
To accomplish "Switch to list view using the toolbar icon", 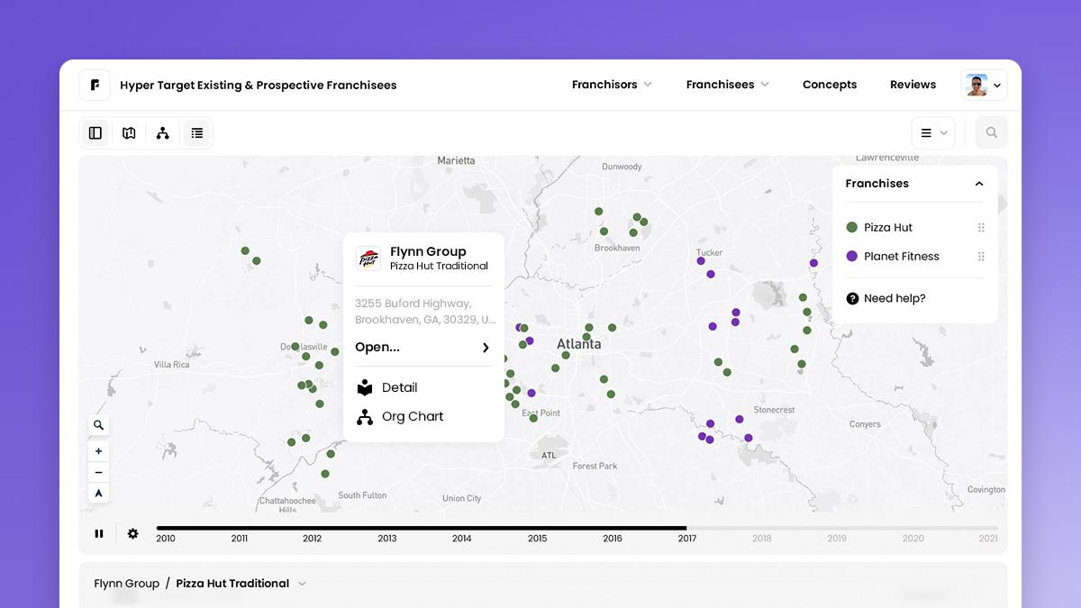I will click(196, 132).
